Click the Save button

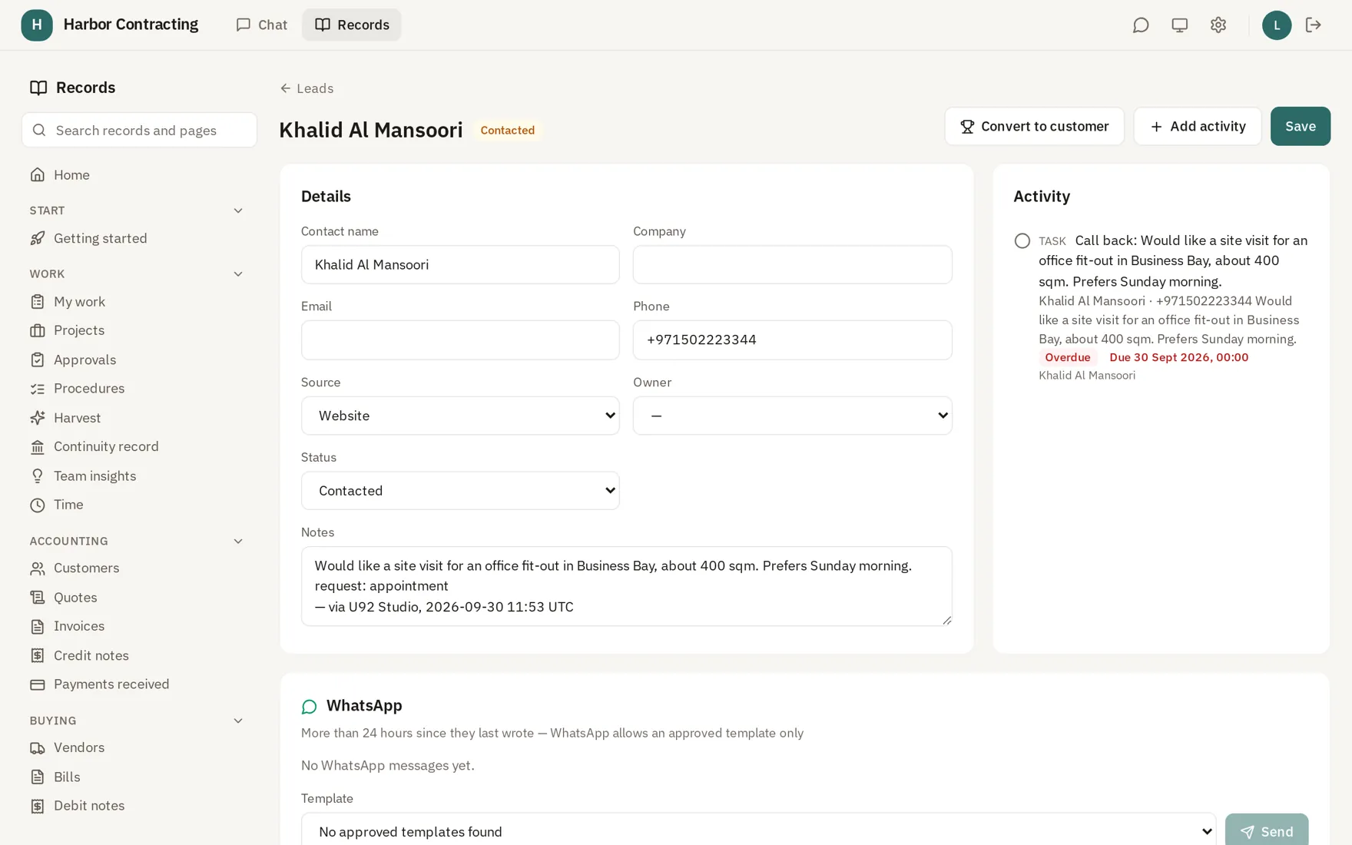(1300, 126)
